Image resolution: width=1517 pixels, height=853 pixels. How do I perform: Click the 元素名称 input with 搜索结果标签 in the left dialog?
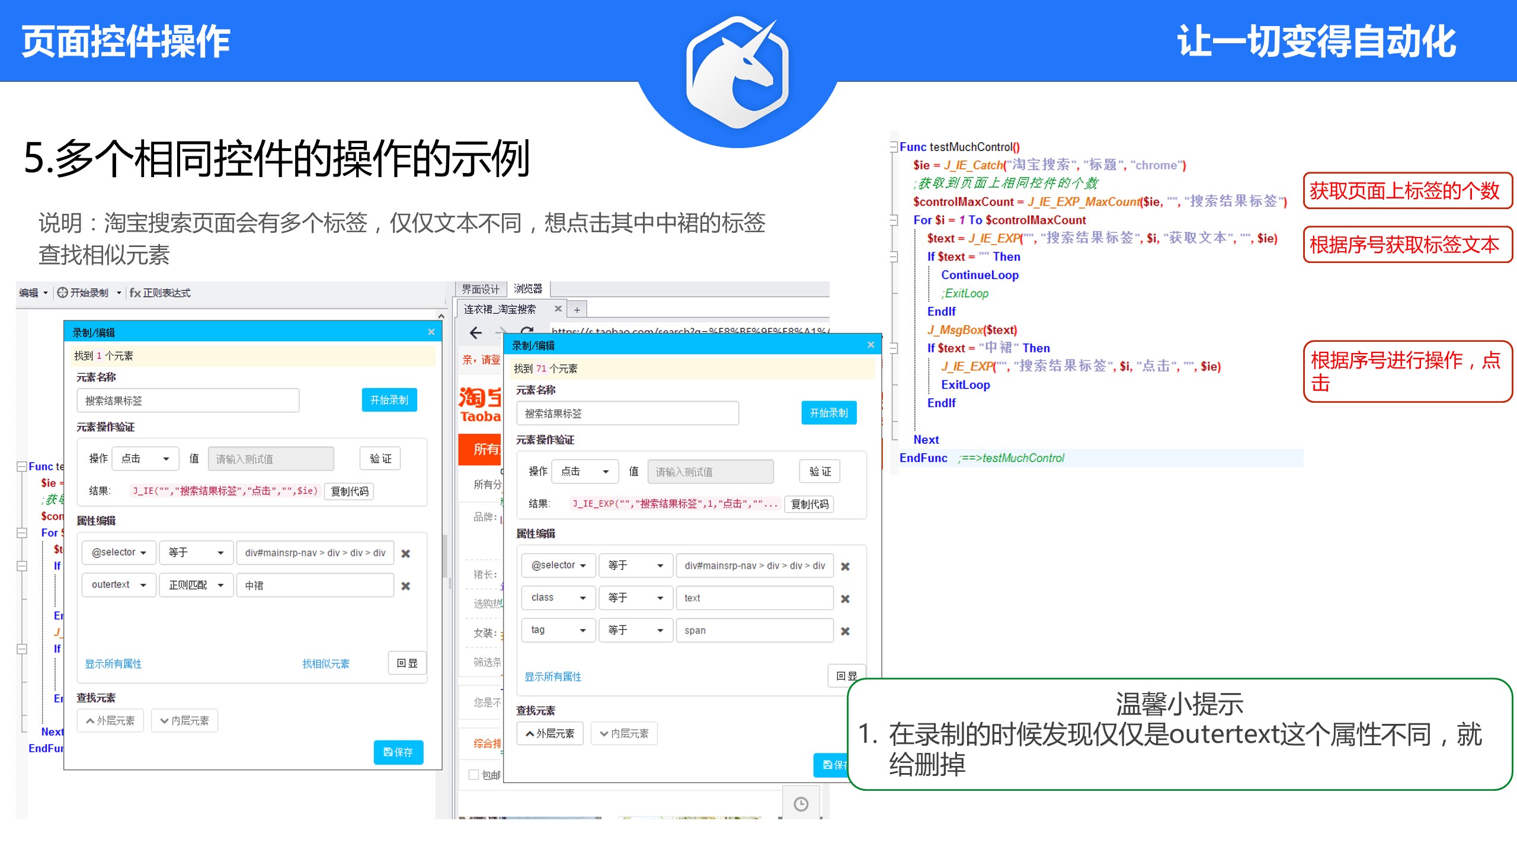click(x=188, y=400)
